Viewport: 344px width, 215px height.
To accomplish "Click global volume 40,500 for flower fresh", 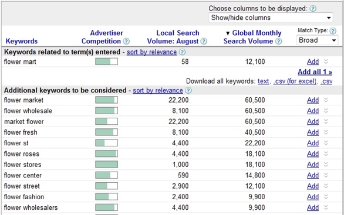I will click(255, 132).
